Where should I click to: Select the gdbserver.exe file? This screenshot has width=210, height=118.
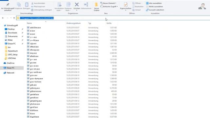coord(35,91)
